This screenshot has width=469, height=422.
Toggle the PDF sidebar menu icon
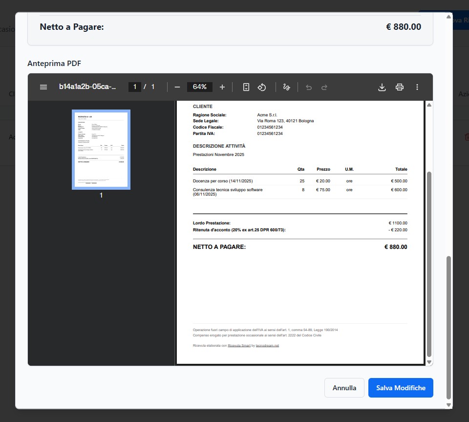tap(43, 87)
